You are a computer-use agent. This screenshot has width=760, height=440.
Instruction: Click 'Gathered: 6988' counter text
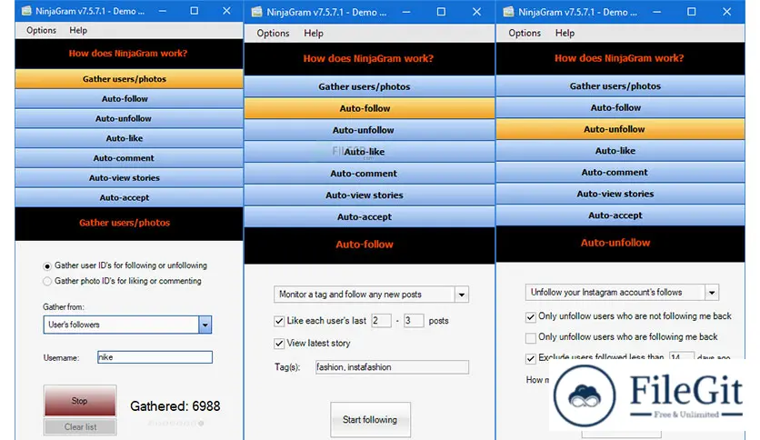tap(175, 406)
